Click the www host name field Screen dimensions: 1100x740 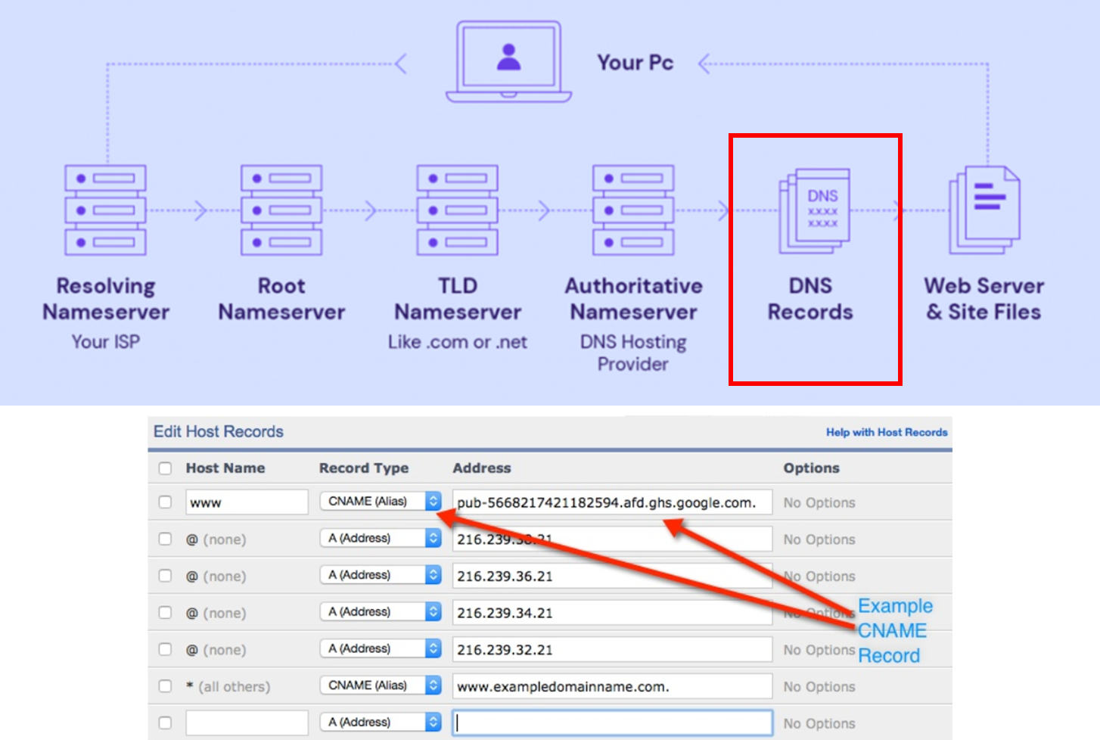pyautogui.click(x=247, y=502)
